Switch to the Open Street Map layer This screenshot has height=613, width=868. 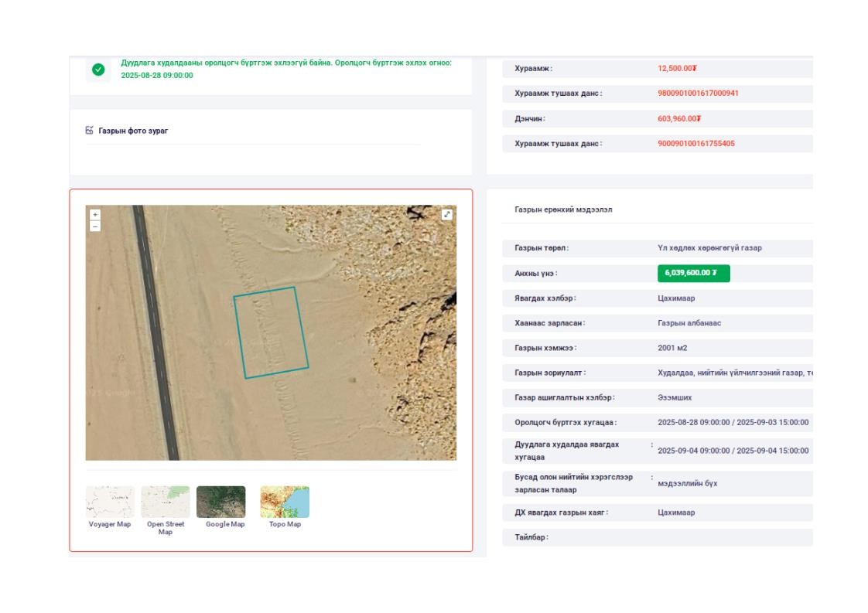pos(165,502)
